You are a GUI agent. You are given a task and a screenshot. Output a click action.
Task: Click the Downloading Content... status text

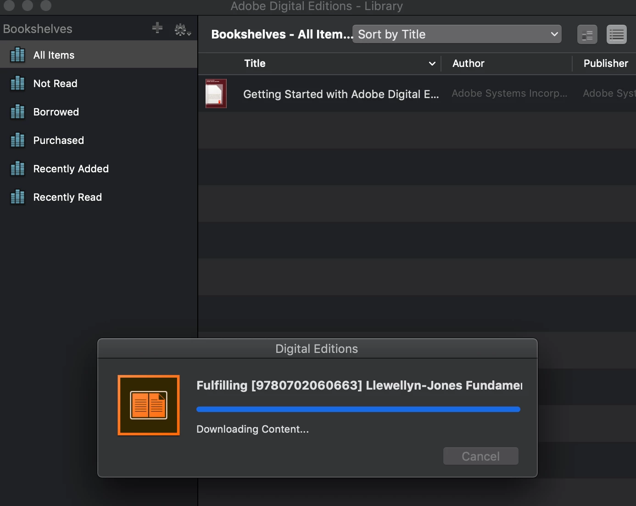tap(252, 429)
